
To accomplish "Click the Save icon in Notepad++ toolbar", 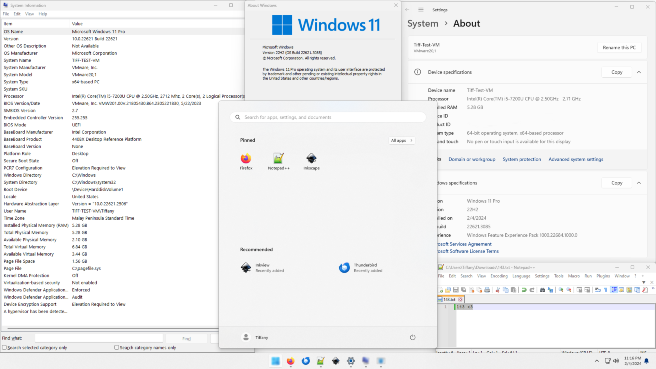I will click(455, 290).
